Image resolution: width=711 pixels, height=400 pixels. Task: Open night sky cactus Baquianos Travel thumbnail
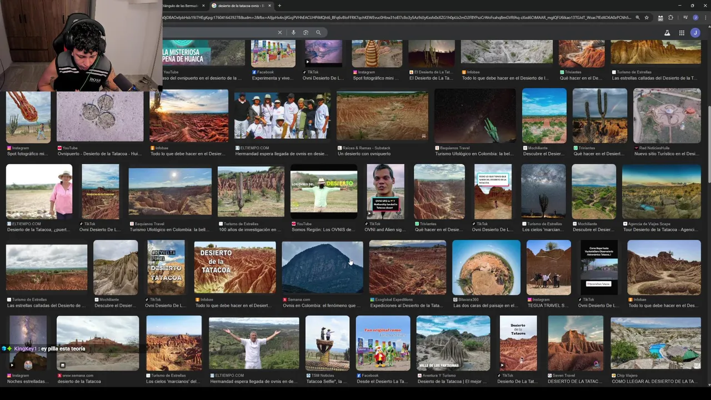475,116
